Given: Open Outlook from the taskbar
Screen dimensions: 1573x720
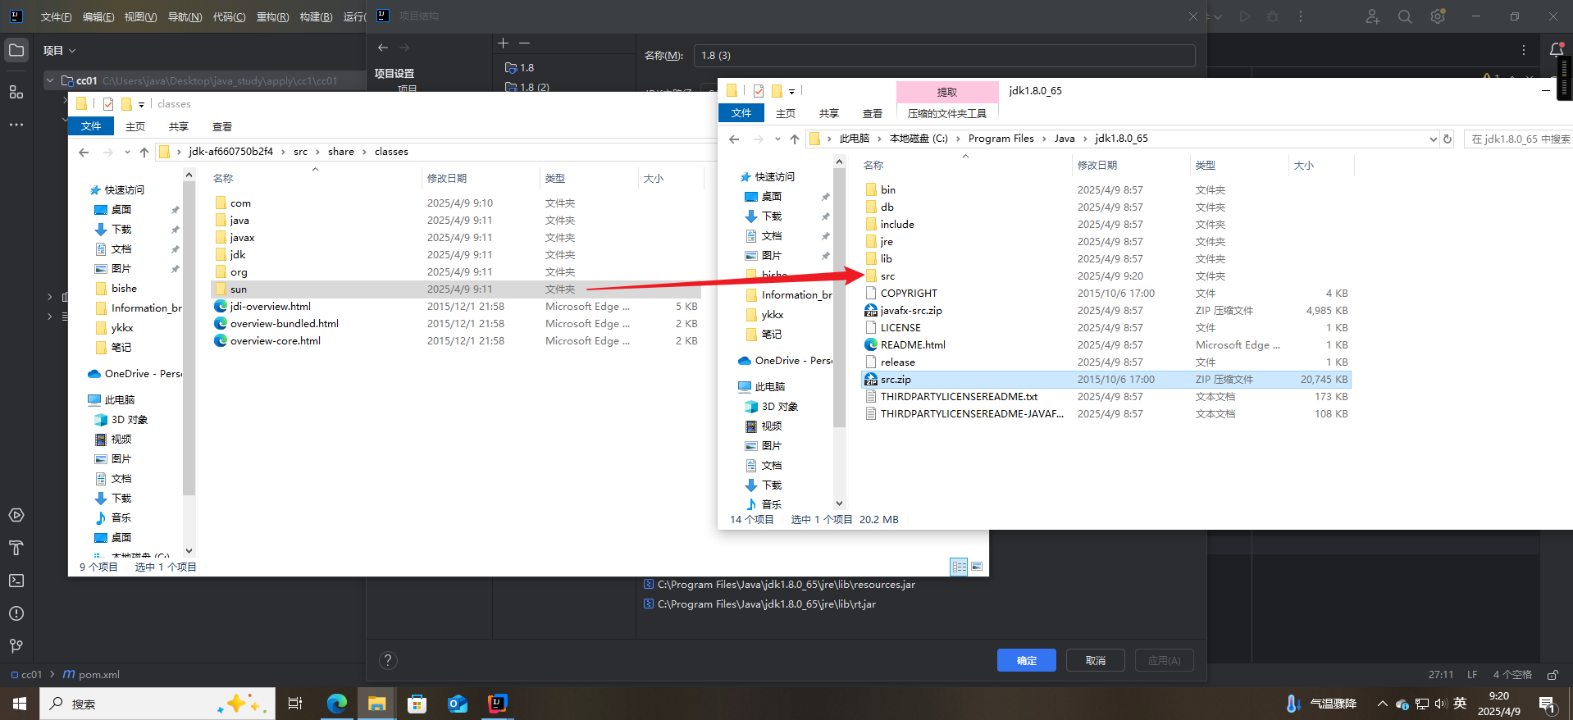Looking at the screenshot, I should [x=458, y=704].
